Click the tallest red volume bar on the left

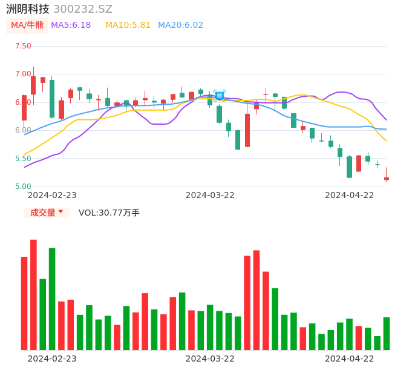pos(33,295)
